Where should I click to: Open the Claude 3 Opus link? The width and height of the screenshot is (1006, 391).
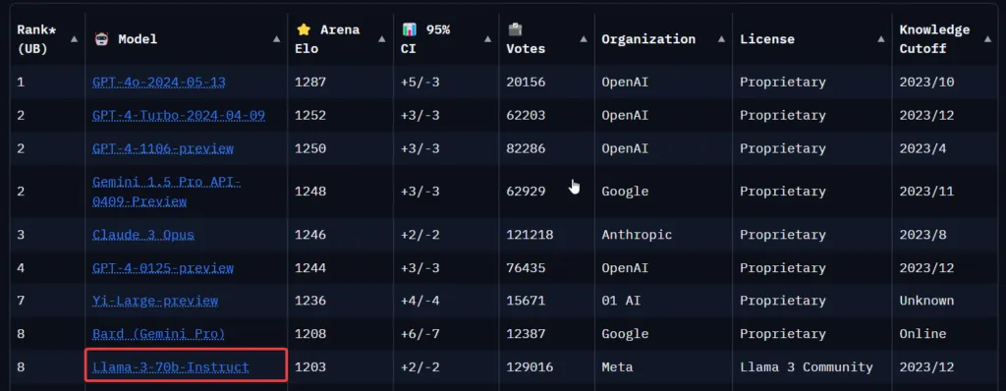(x=143, y=235)
